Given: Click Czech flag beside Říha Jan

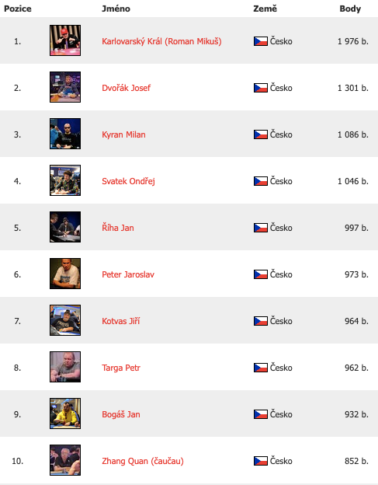Looking at the screenshot, I should [261, 228].
